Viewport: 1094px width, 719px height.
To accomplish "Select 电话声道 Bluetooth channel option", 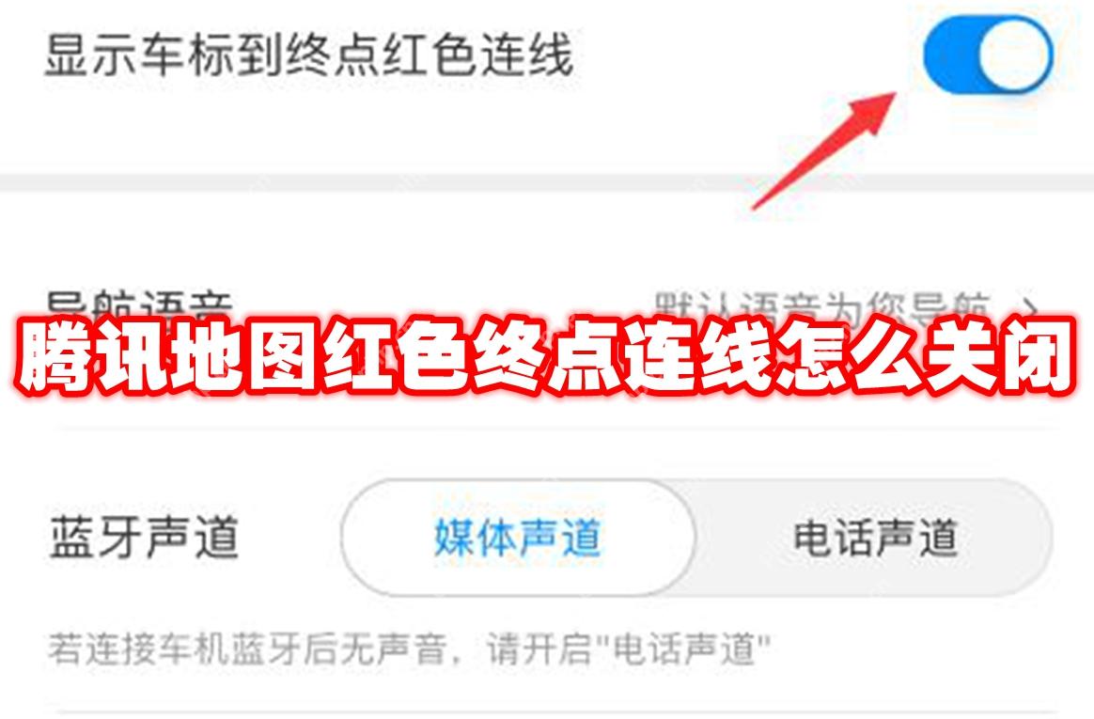I will click(875, 537).
